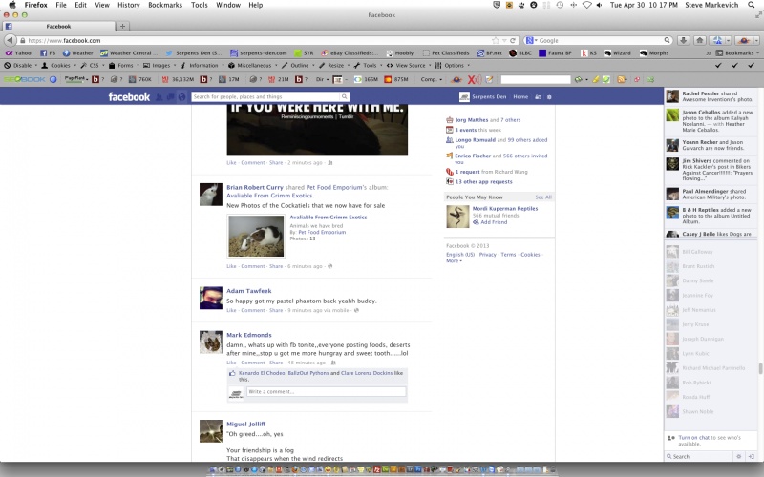Go to the browser Home page icon
The height and width of the screenshot is (477, 764).
(700, 40)
